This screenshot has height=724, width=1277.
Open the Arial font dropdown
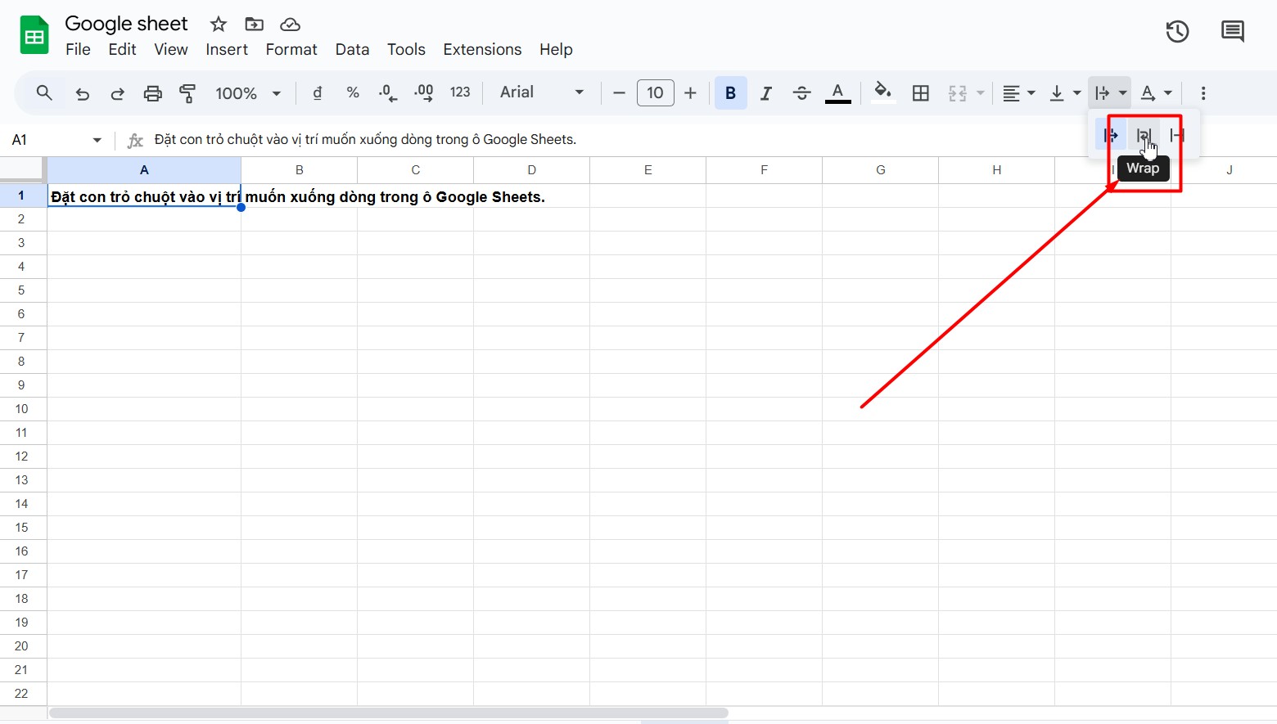coord(542,92)
